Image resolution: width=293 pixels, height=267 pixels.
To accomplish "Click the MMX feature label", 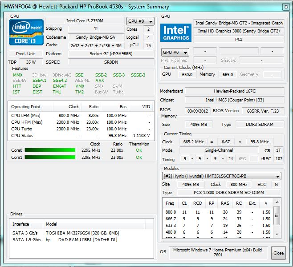I will tap(17, 75).
